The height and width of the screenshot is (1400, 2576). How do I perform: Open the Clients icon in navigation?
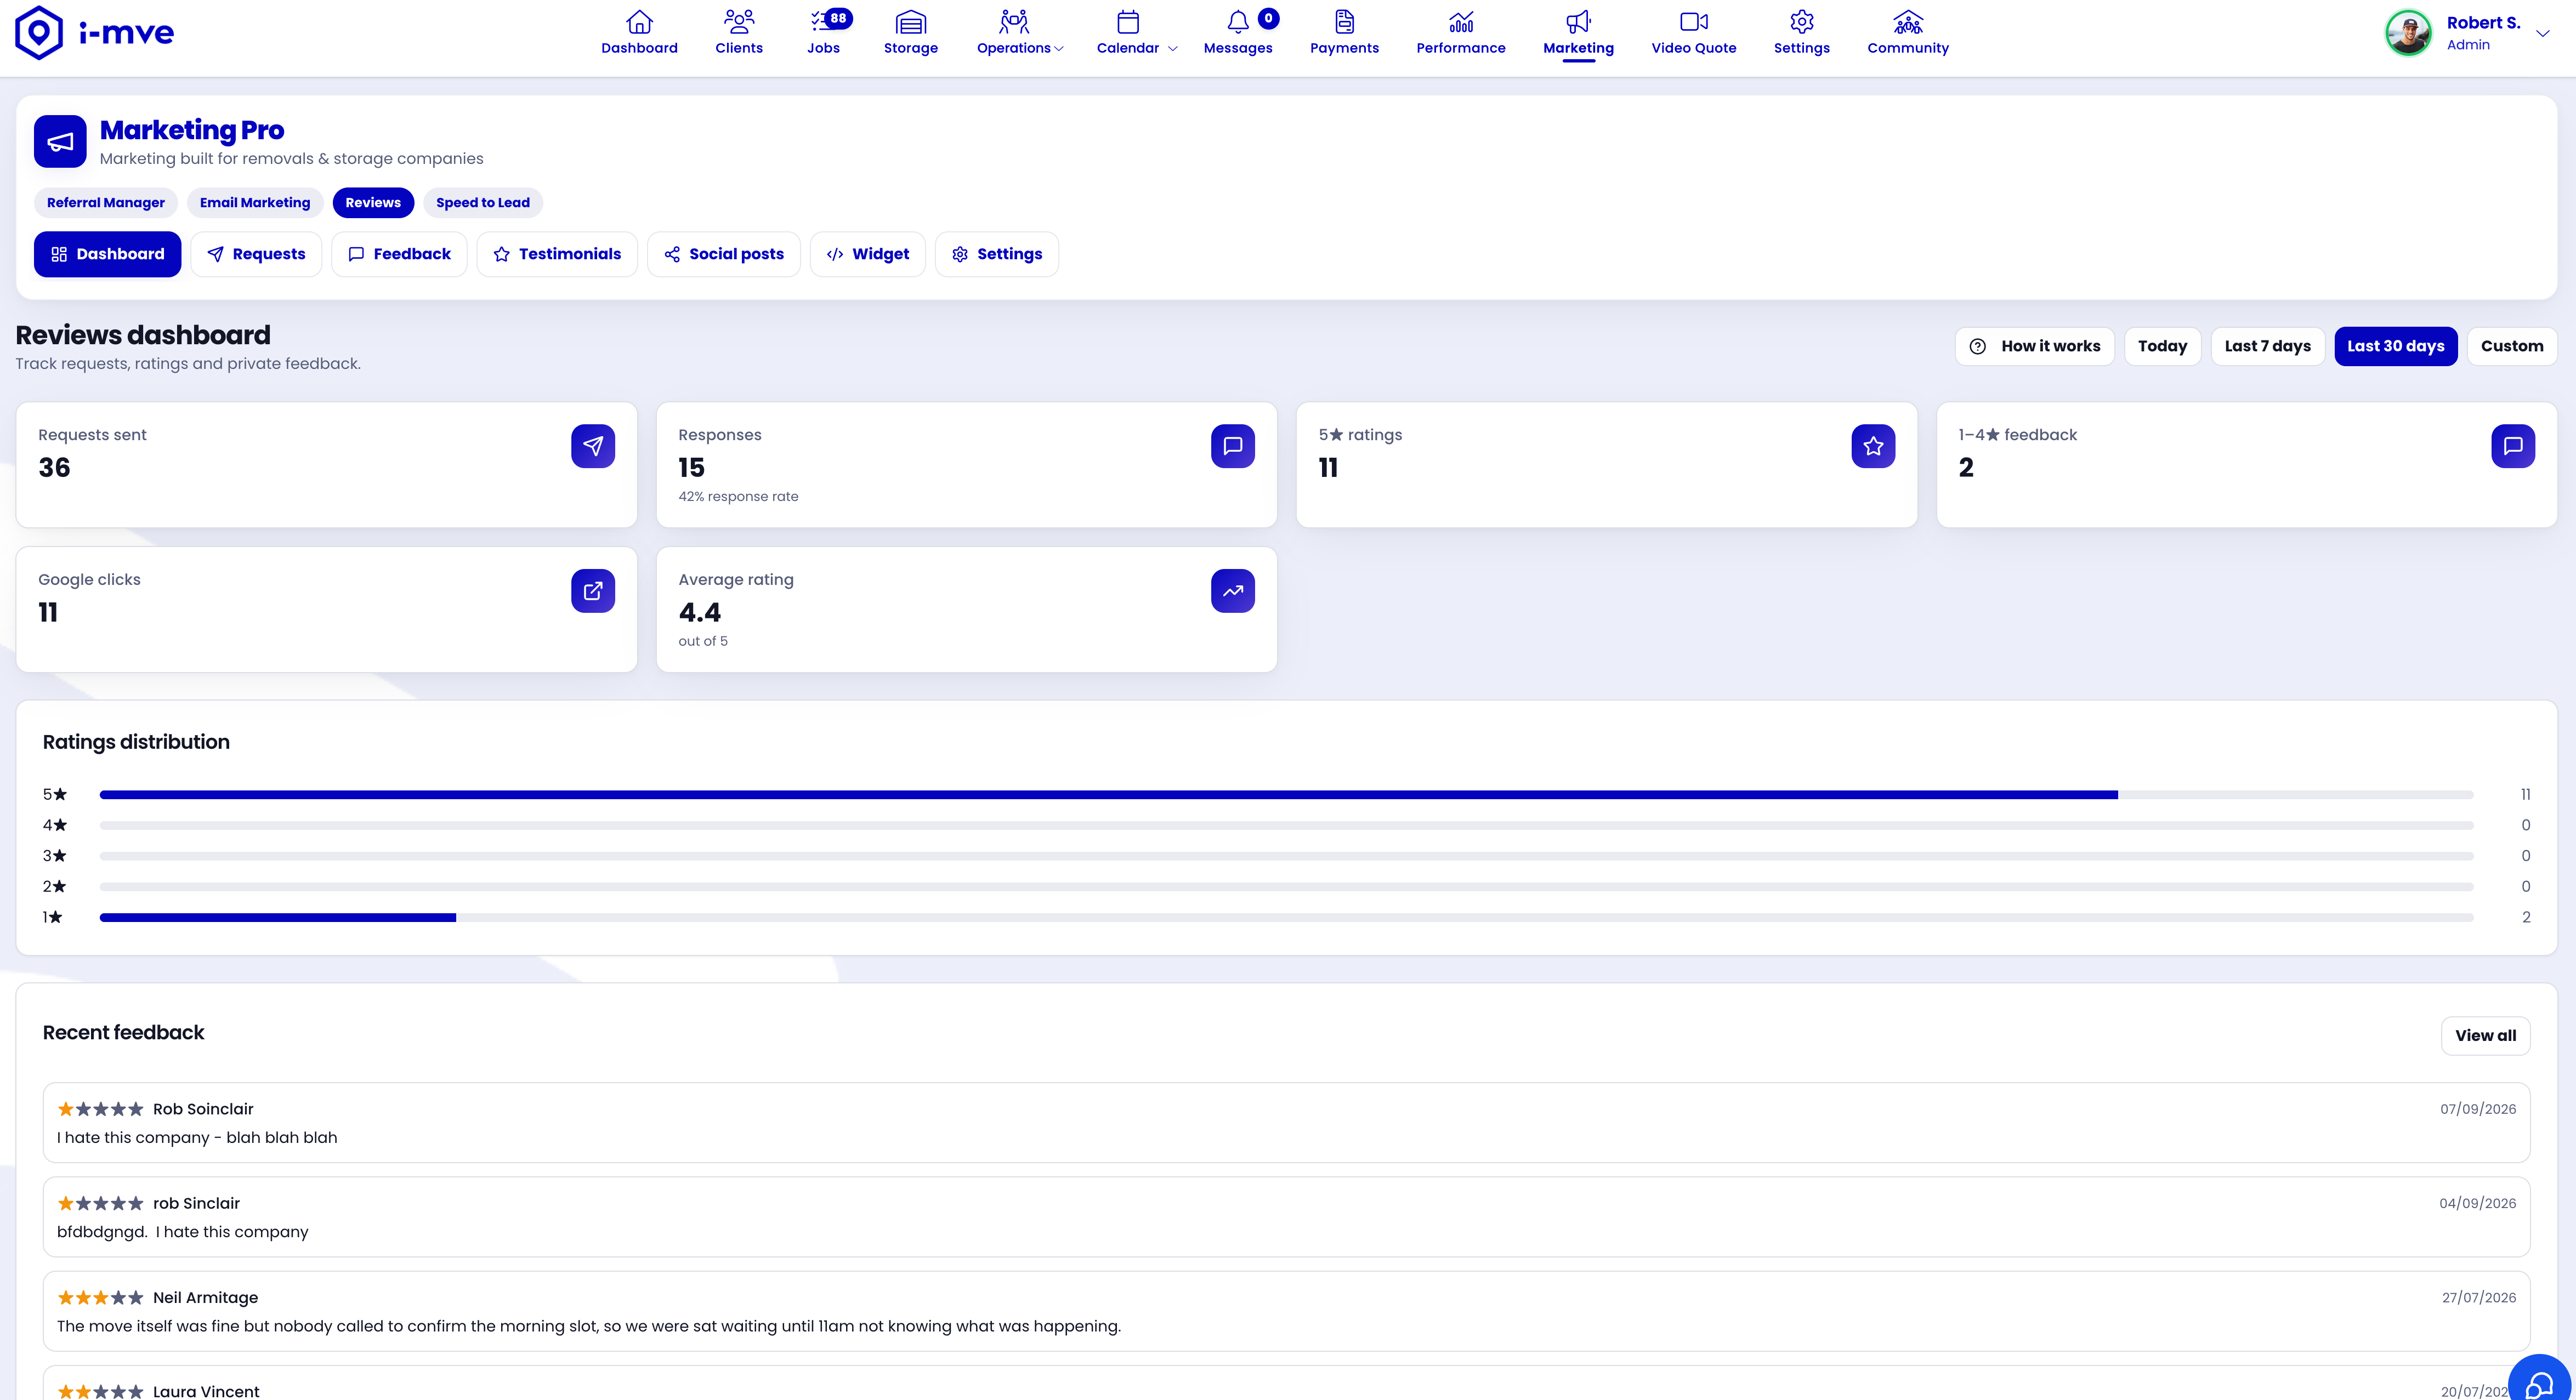tap(739, 22)
